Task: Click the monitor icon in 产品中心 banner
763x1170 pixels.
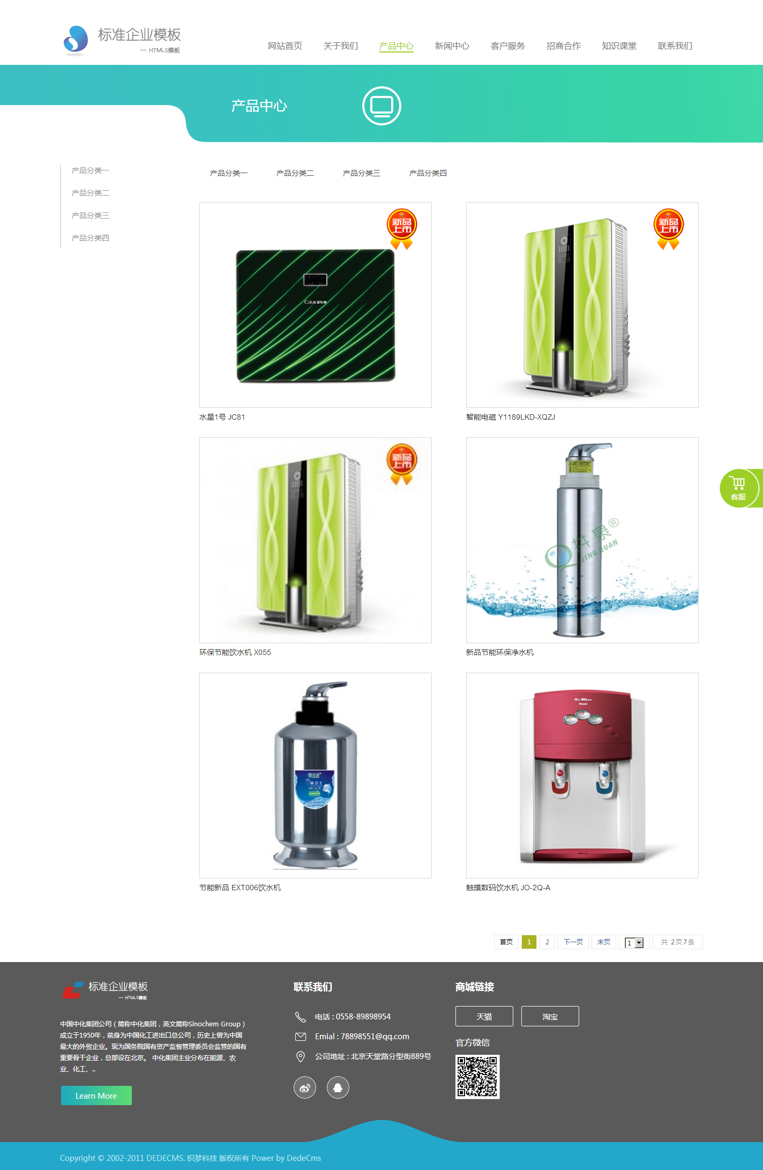Action: [x=381, y=106]
